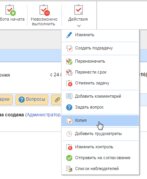
Task: Click the Переназначить icon with green arrows
Action: pos(69,61)
